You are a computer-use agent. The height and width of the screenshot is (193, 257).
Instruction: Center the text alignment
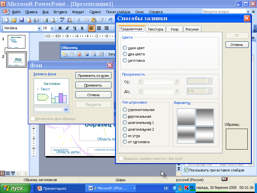tap(99, 28)
